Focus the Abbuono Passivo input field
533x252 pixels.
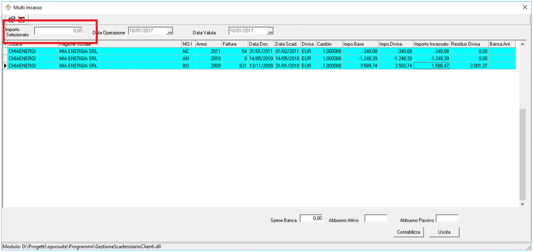tap(447, 219)
